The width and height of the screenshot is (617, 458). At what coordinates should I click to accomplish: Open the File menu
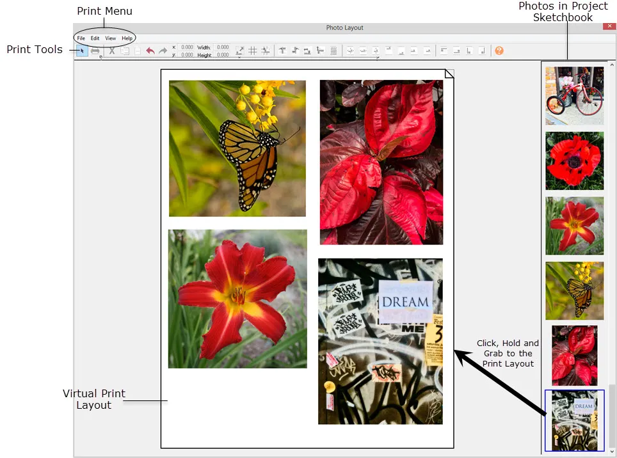(x=81, y=38)
